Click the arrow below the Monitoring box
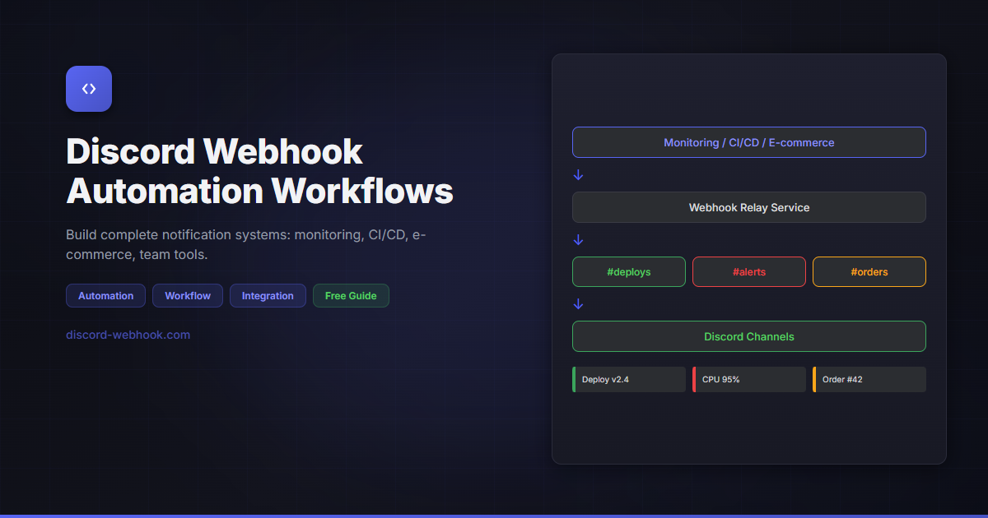 coord(578,174)
